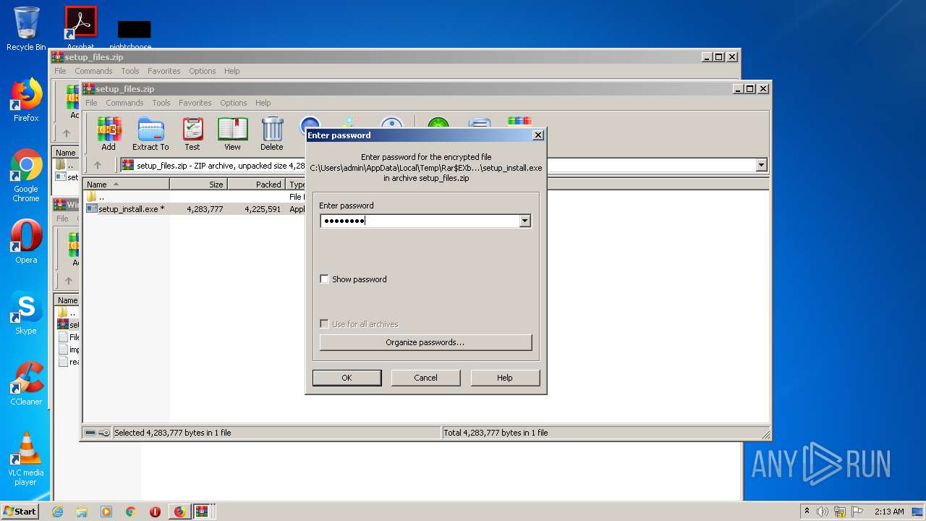Open the View tool in WinRAR toolbar

coord(232,134)
